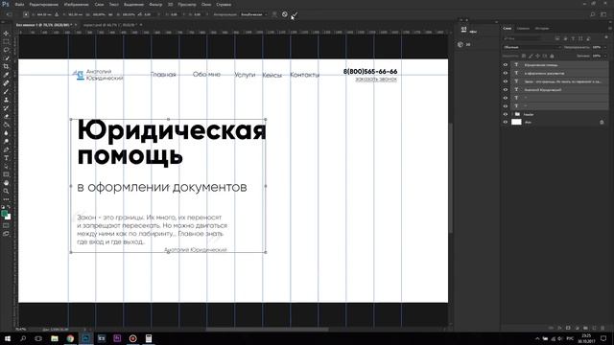Open the 3D panel icon
614x345 pixels.
(460, 45)
